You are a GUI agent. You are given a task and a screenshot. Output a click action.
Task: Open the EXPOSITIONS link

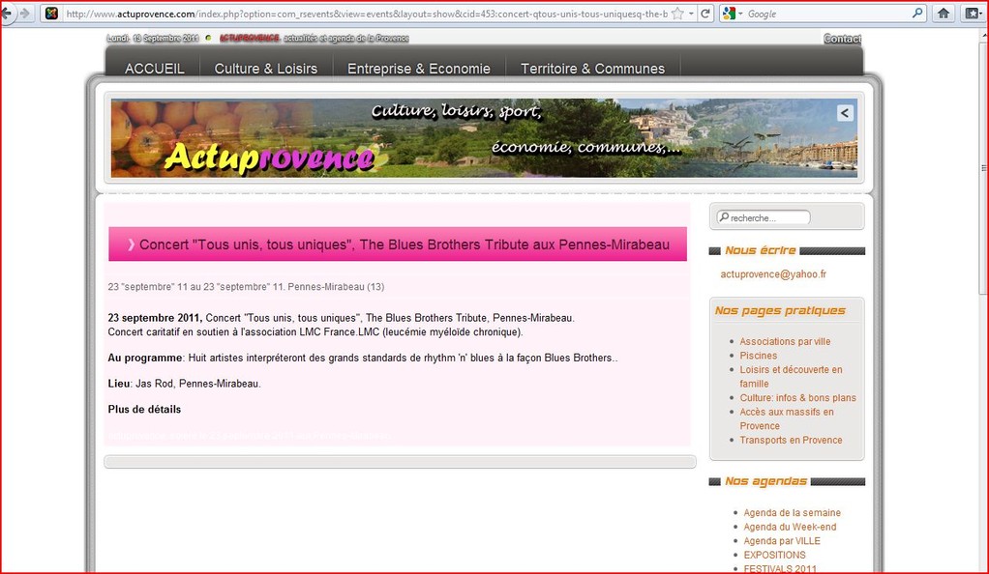coord(774,555)
